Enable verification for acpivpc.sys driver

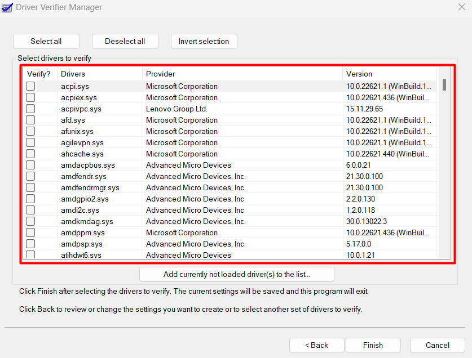coord(30,109)
